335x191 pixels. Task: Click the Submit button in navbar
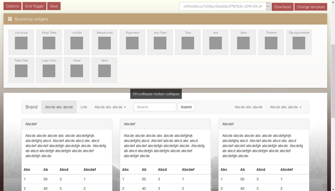186,107
